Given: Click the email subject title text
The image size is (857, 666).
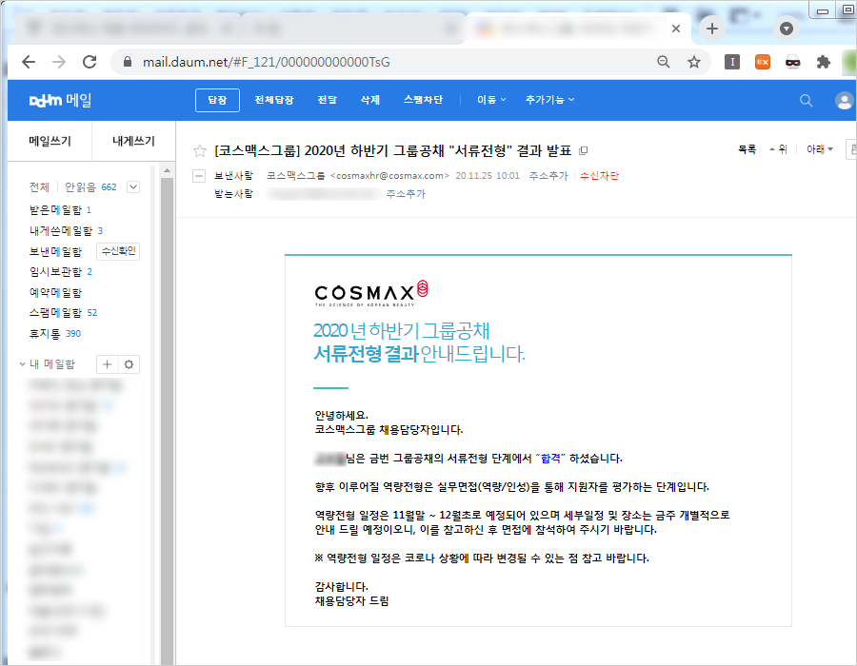Looking at the screenshot, I should pos(392,150).
